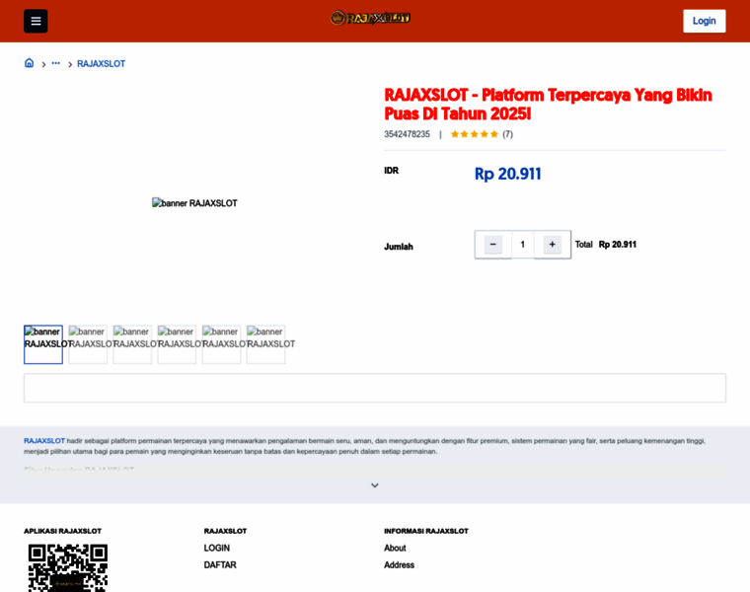Viewport: 750px width, 592px height.
Task: Select the fourth banner thumbnail
Action: [177, 344]
